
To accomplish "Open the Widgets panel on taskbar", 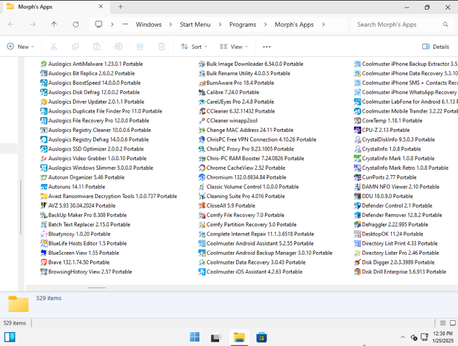I will click(x=10, y=337).
